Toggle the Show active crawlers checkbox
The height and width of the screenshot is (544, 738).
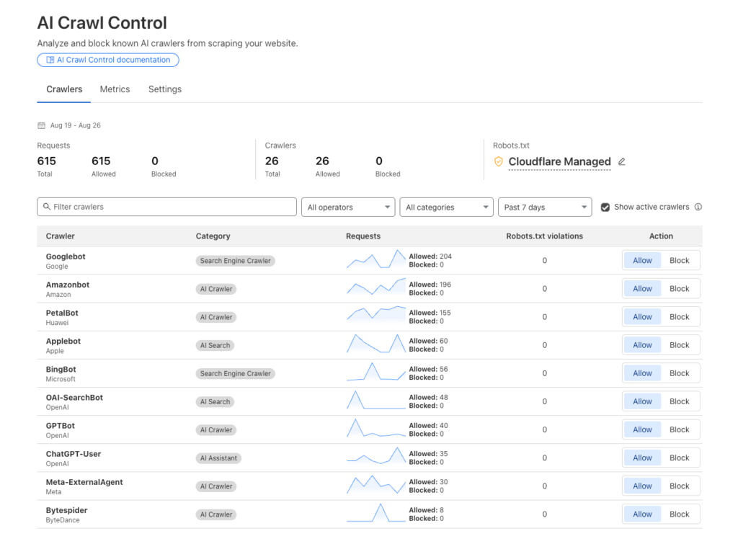coord(605,207)
